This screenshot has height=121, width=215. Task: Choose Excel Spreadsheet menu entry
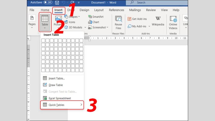(62, 98)
